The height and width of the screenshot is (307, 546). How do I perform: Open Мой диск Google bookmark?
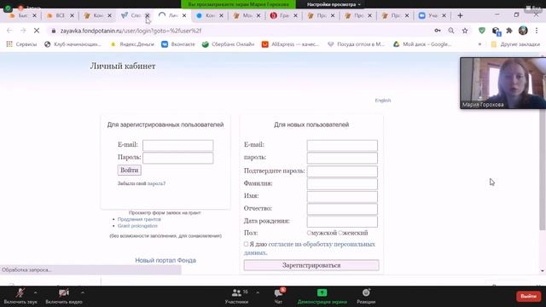(x=422, y=44)
